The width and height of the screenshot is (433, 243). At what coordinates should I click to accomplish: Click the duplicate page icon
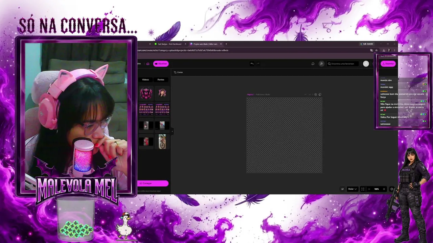320,94
